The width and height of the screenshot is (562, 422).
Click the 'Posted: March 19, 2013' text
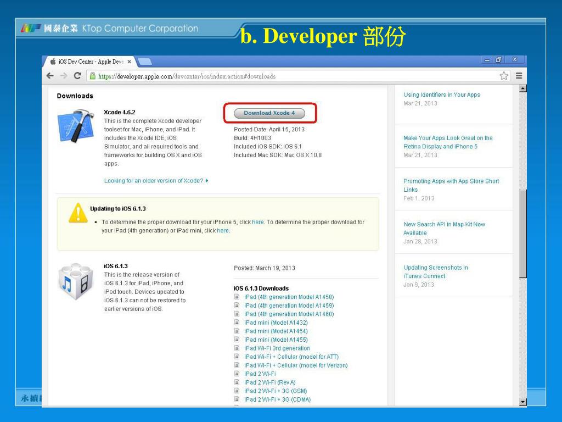[x=265, y=268]
